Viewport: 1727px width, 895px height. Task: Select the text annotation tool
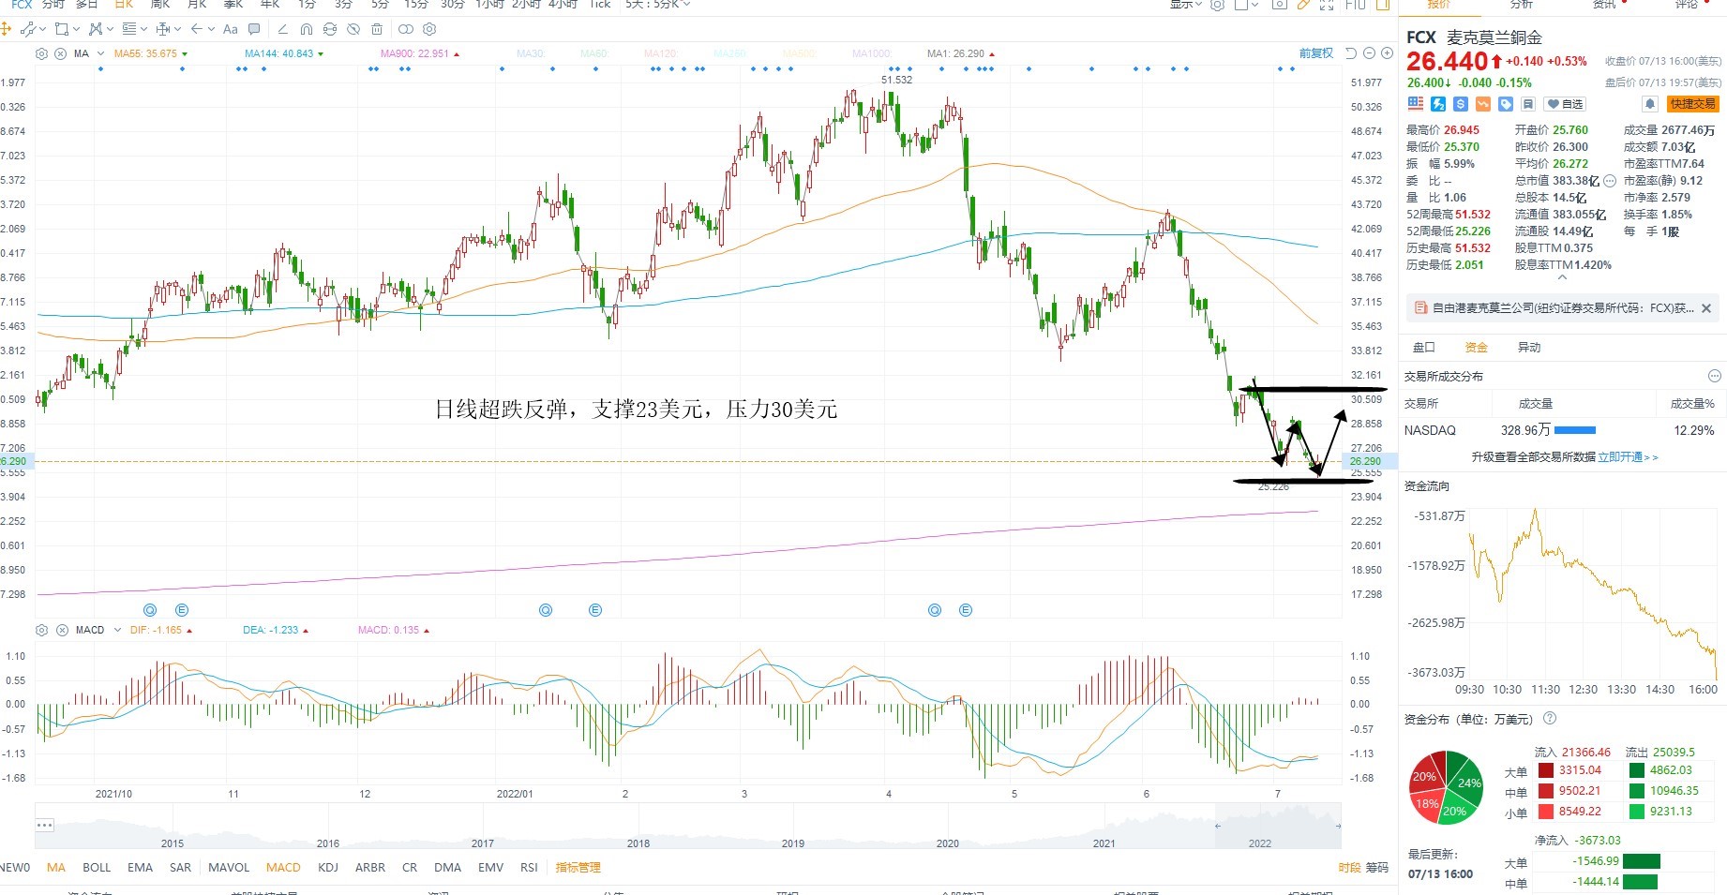tap(231, 29)
